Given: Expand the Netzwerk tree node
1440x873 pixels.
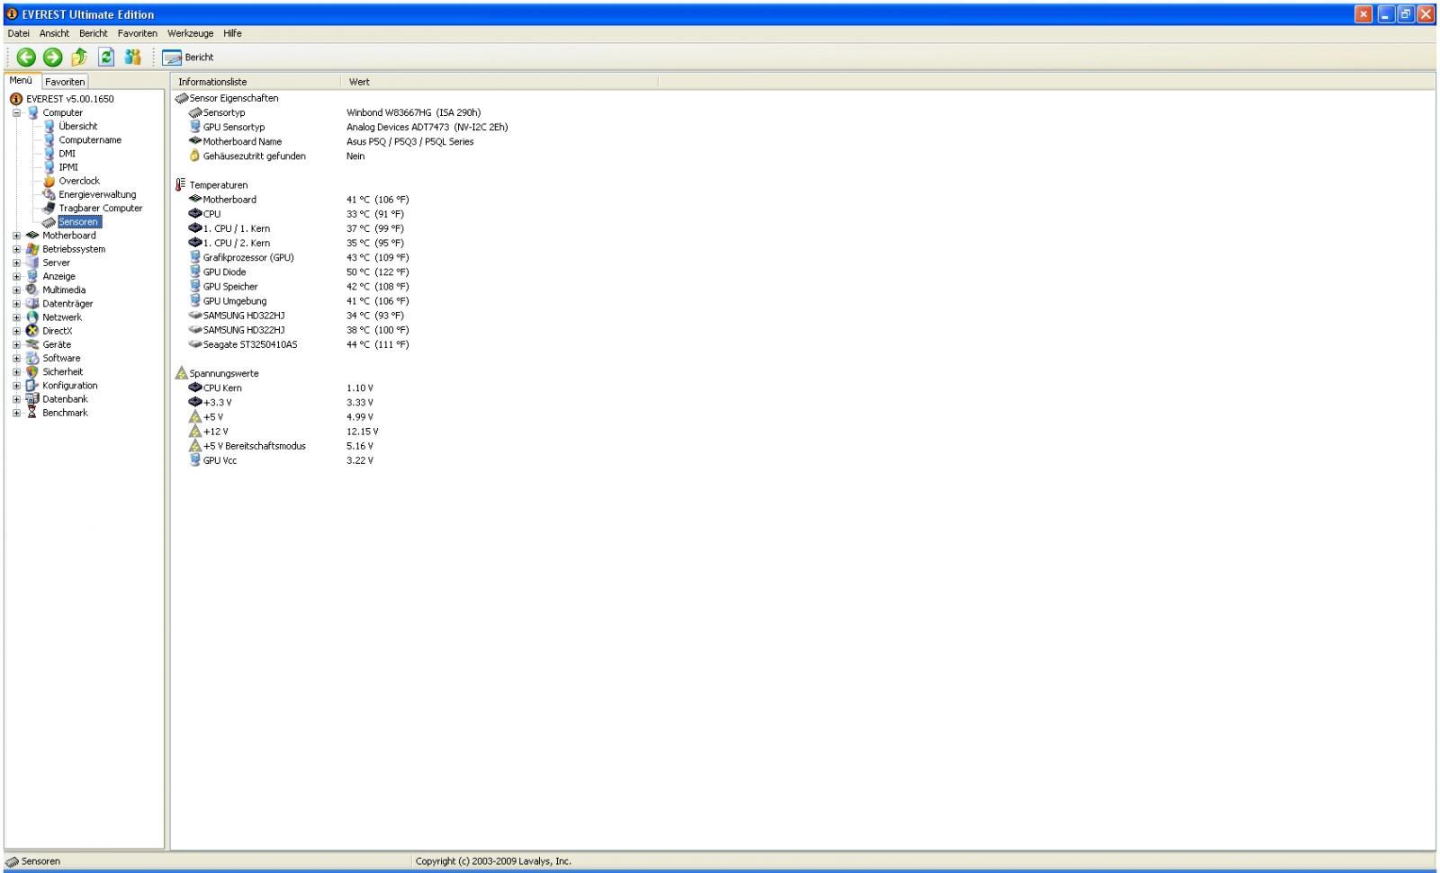Looking at the screenshot, I should pos(16,317).
